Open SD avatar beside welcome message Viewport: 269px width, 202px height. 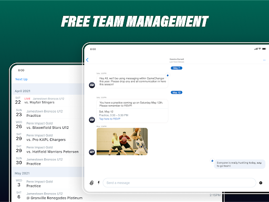tap(92, 85)
